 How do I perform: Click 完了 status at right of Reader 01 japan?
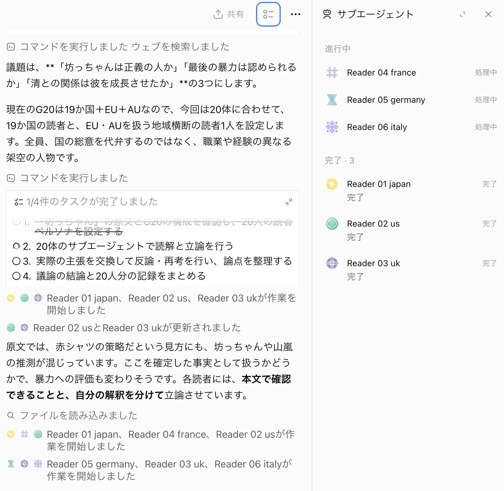click(489, 184)
